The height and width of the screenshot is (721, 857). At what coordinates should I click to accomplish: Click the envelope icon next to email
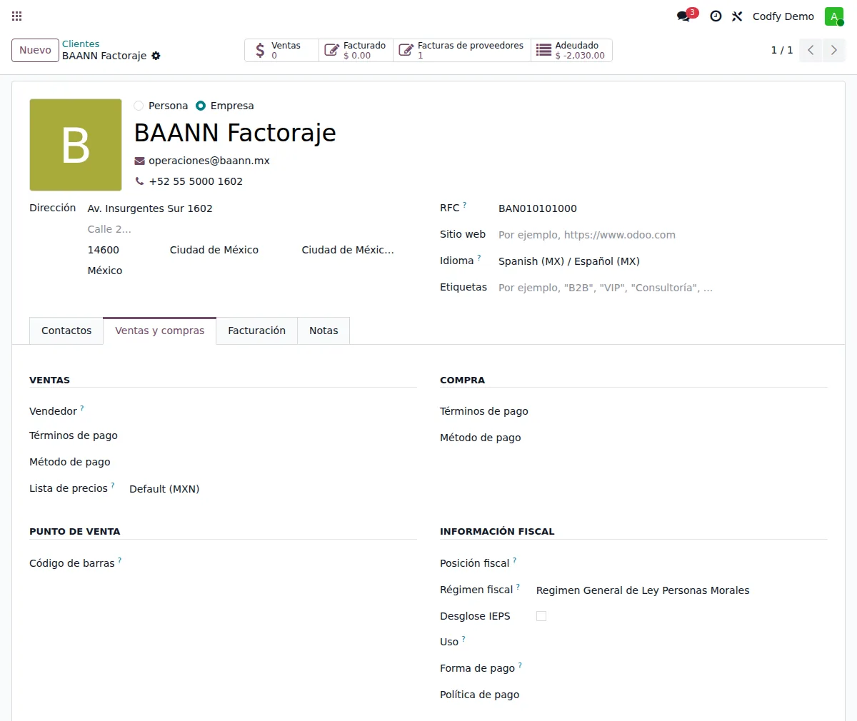140,161
